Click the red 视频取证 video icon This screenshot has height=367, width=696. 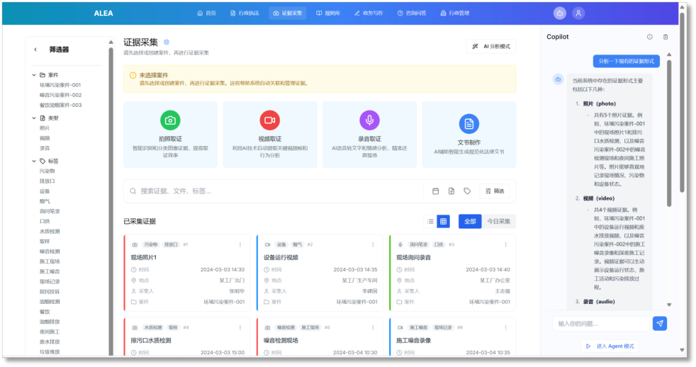click(270, 120)
